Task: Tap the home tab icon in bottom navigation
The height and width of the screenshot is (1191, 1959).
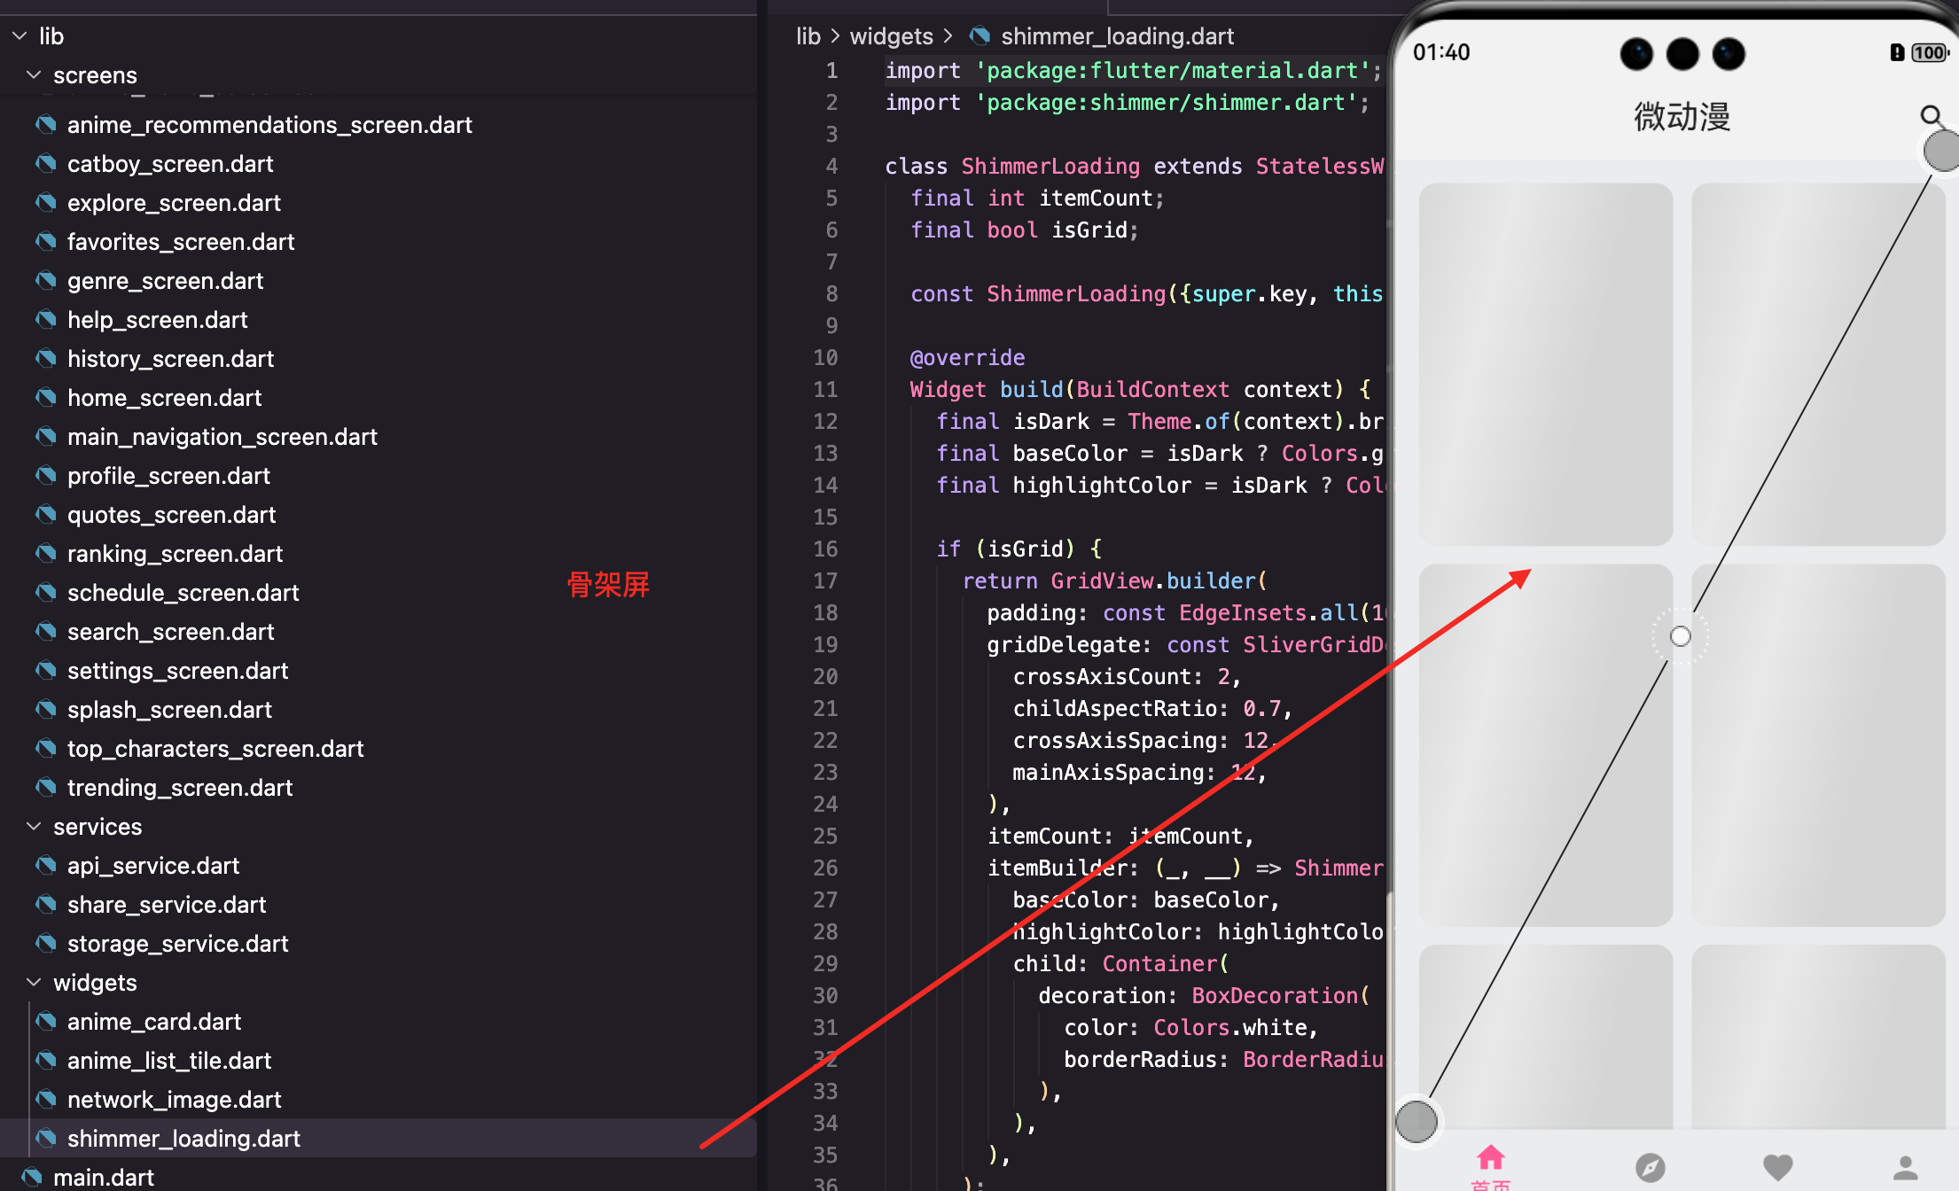Action: 1491,1157
